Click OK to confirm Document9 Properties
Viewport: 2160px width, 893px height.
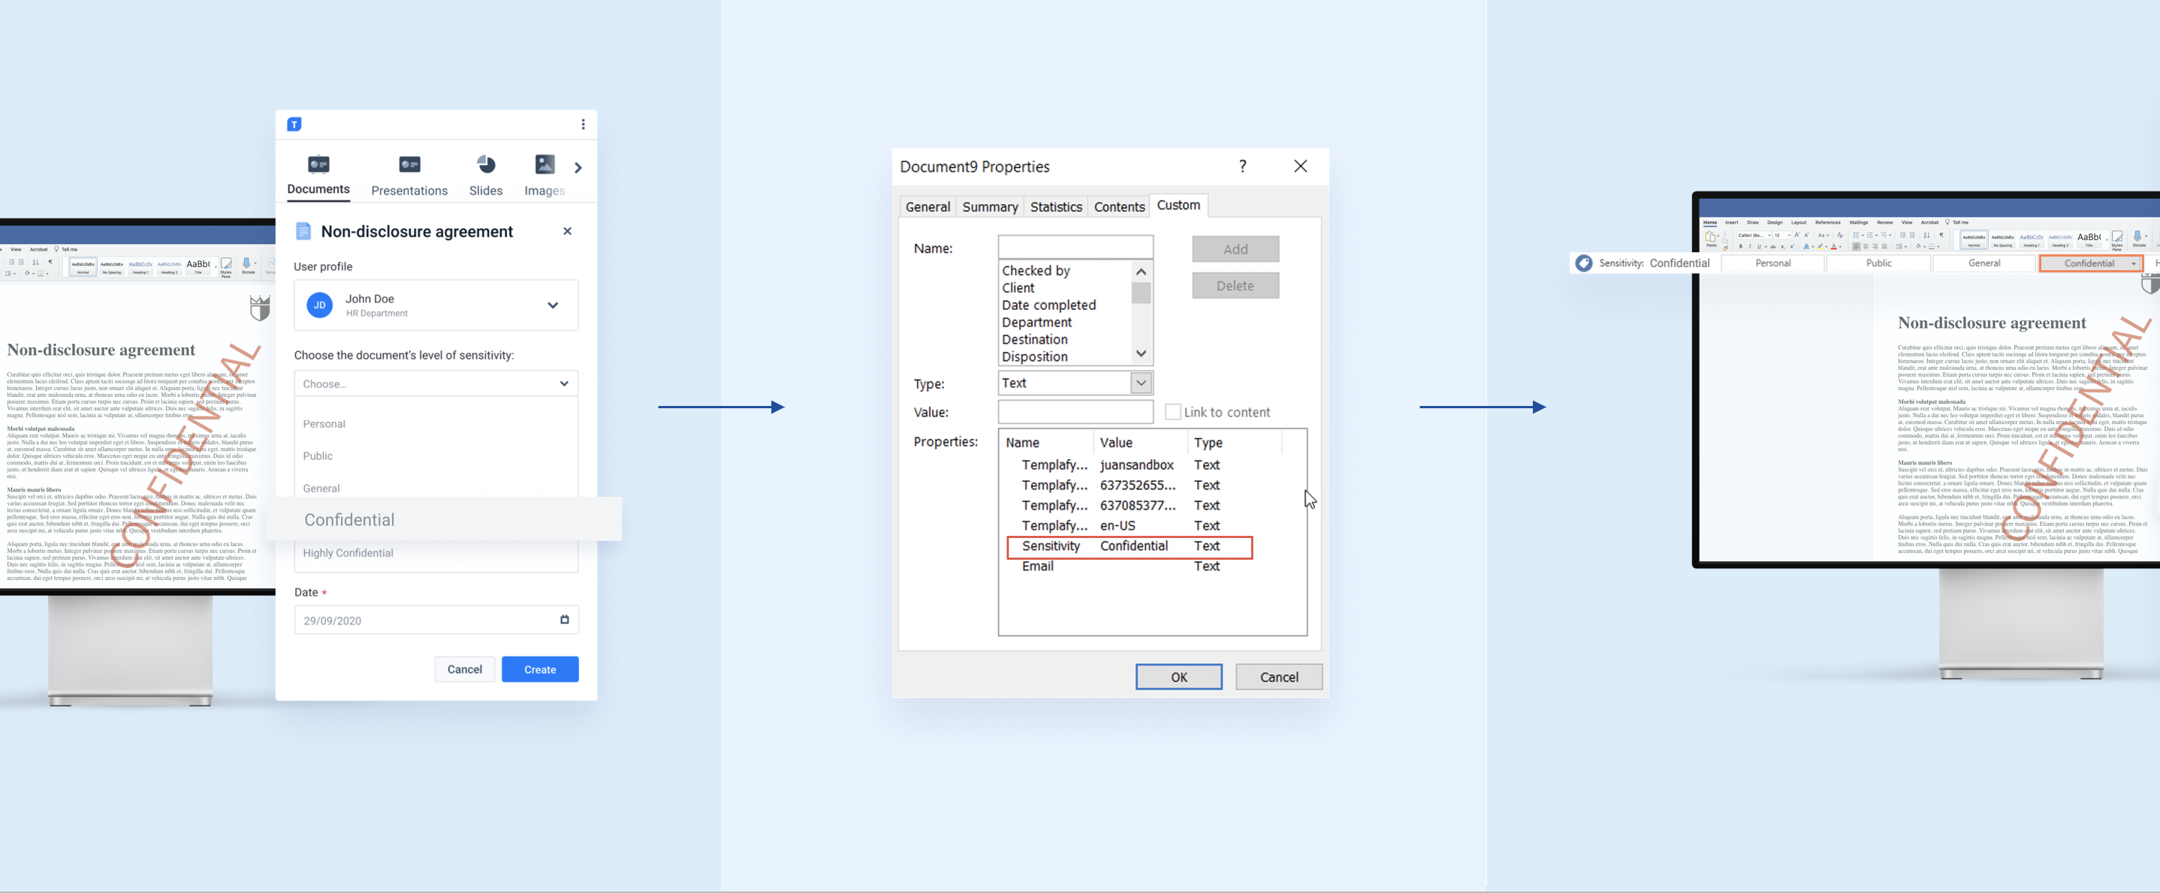(x=1178, y=675)
